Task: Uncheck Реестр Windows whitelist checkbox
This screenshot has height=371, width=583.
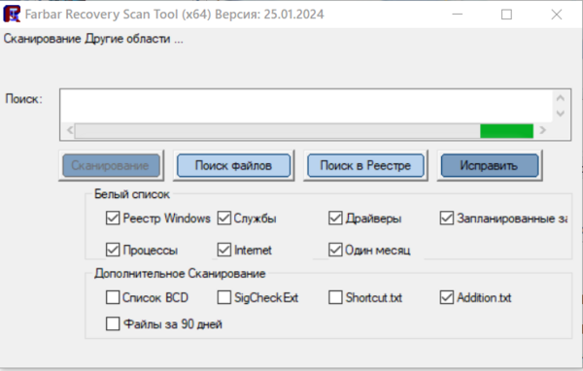Action: 113,218
